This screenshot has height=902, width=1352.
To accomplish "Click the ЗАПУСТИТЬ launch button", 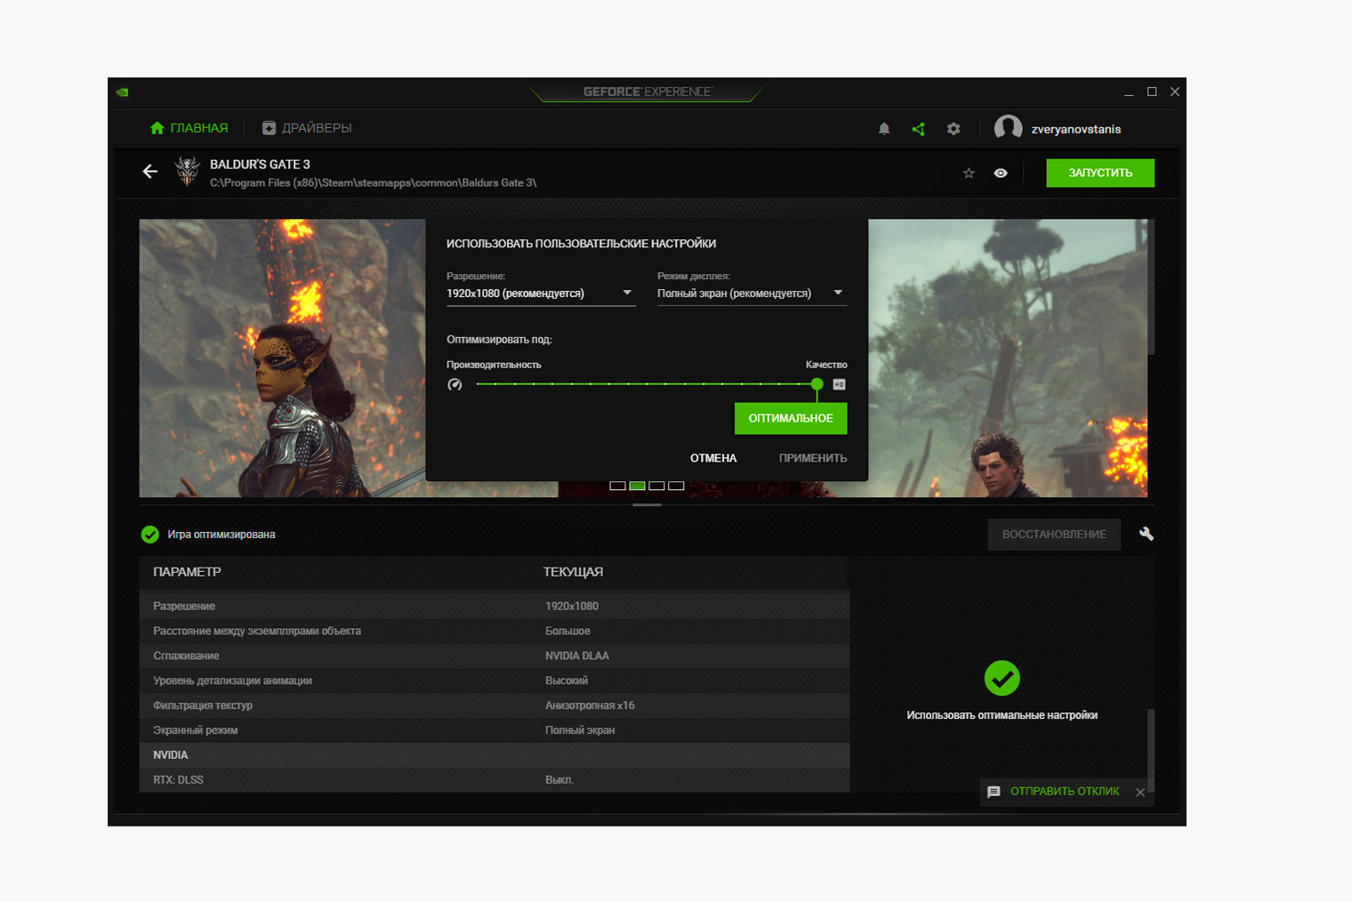I will coord(1100,173).
